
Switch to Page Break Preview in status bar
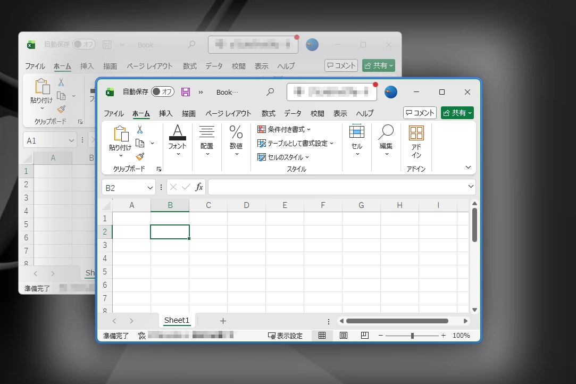pyautogui.click(x=365, y=335)
